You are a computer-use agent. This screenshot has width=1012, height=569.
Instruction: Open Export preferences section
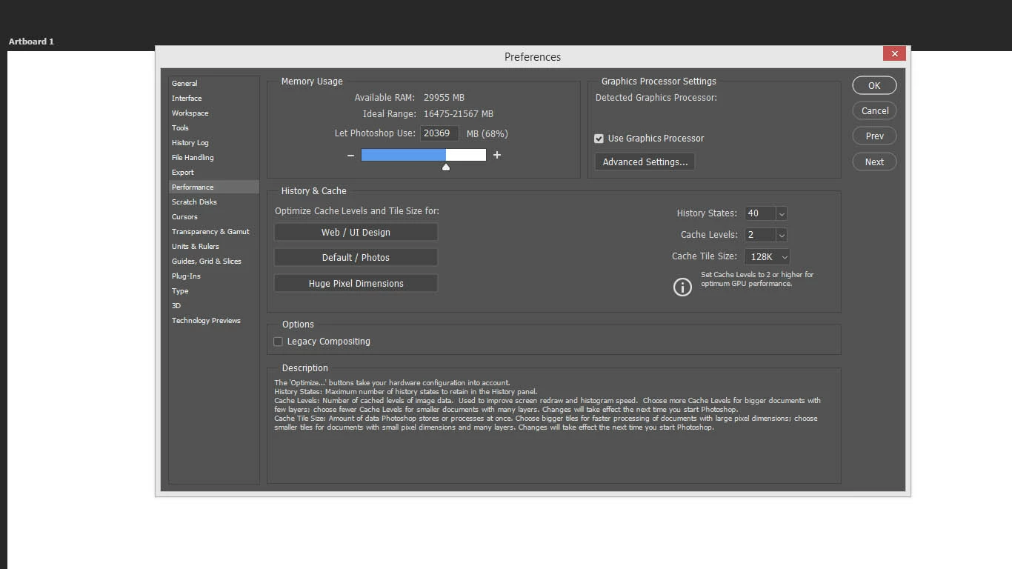click(214, 173)
